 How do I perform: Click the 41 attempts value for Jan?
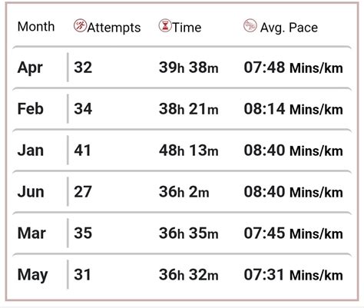(x=82, y=151)
